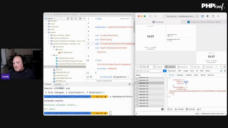Add a new terminal tab with plus
Viewport: 228px width, 128px height.
(67, 84)
